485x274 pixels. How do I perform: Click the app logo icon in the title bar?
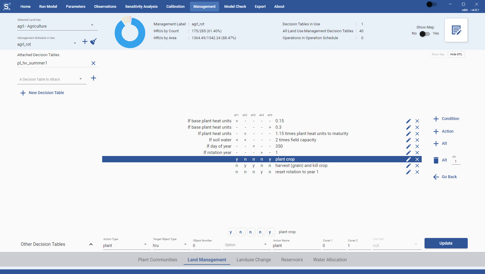click(7, 6)
